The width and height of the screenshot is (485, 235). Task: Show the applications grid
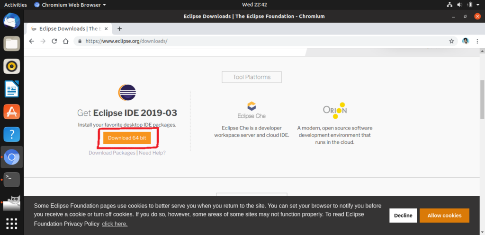tap(12, 224)
